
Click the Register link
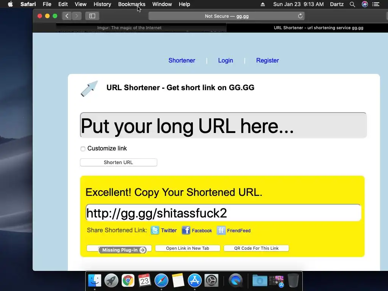[268, 60]
